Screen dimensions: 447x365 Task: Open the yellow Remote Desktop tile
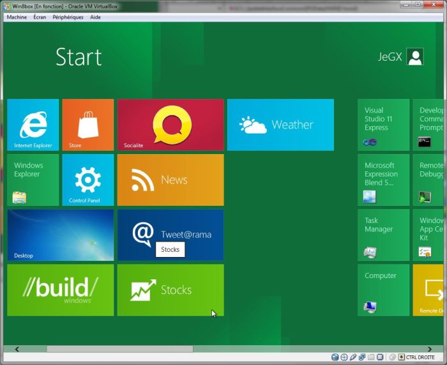[428, 290]
